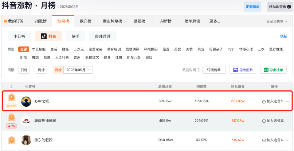Image resolution: width=294 pixels, height=151 pixels.
Task: Filter by 财经 category
Action: (x=66, y=49)
